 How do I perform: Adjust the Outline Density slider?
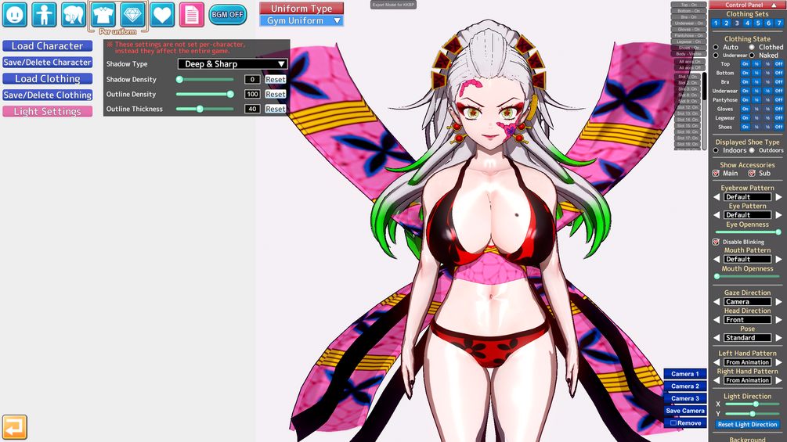tap(205, 94)
